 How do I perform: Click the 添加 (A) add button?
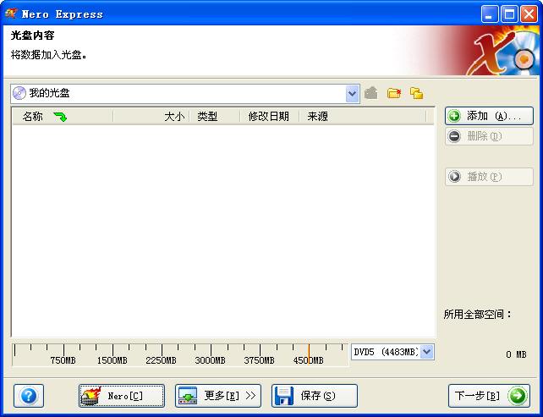(x=489, y=116)
